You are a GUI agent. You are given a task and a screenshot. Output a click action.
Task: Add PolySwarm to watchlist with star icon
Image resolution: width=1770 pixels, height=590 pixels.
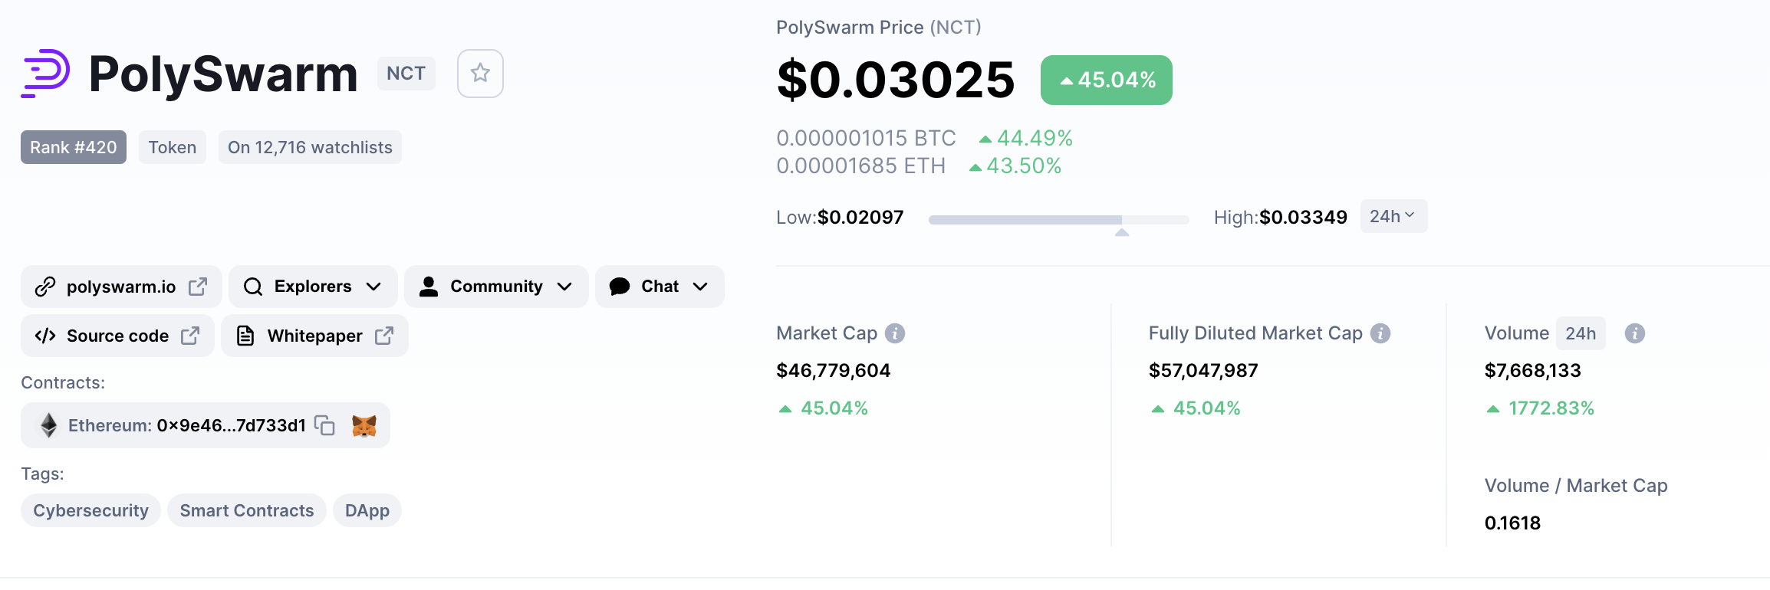coord(480,74)
